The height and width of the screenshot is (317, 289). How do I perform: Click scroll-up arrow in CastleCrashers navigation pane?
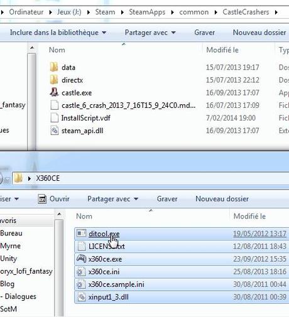(32, 48)
